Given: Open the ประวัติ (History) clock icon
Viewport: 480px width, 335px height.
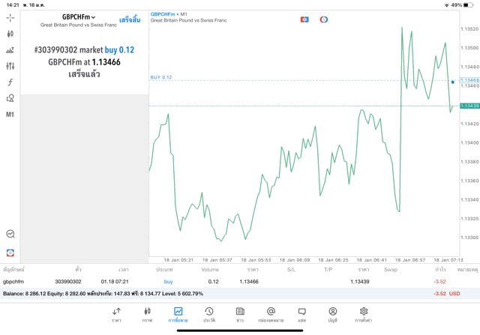Looking at the screenshot, I should point(208,314).
